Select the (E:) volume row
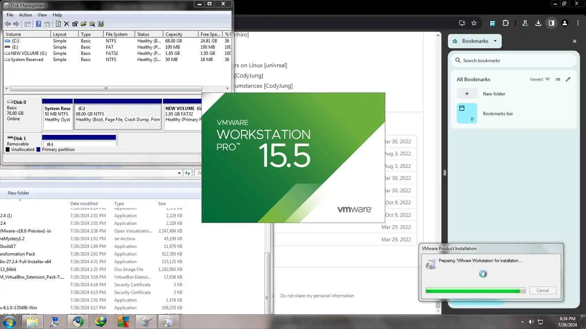586x329 pixels. pos(117,47)
